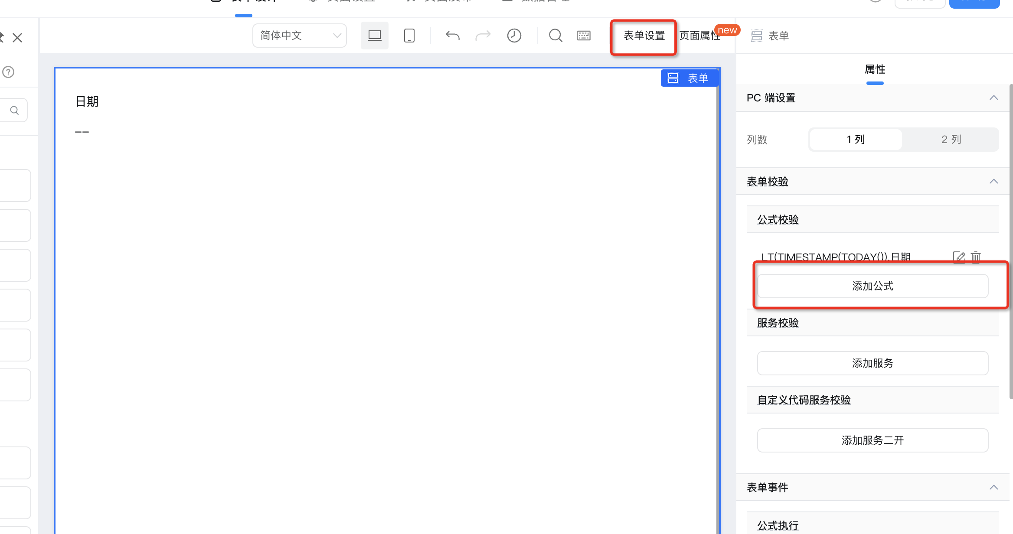Viewport: 1013px width, 534px height.
Task: Collapse the 表单事件 section
Action: pyautogui.click(x=993, y=488)
